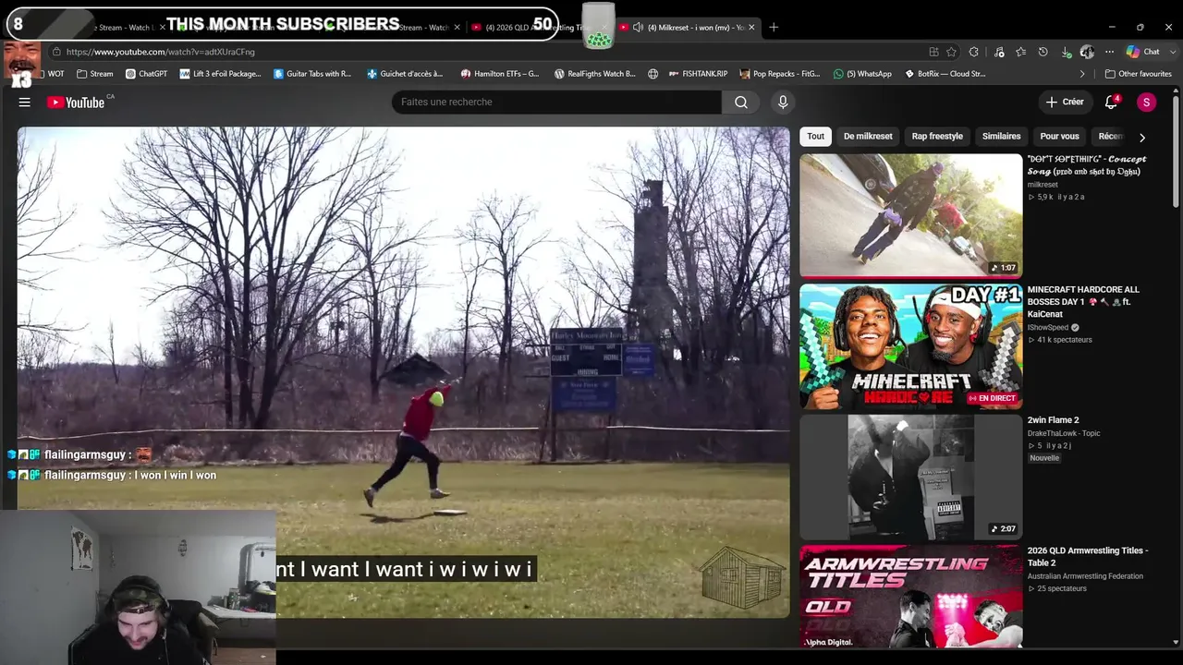Start voice search with the microphone
Viewport: 1183px width, 665px height.
pos(783,103)
